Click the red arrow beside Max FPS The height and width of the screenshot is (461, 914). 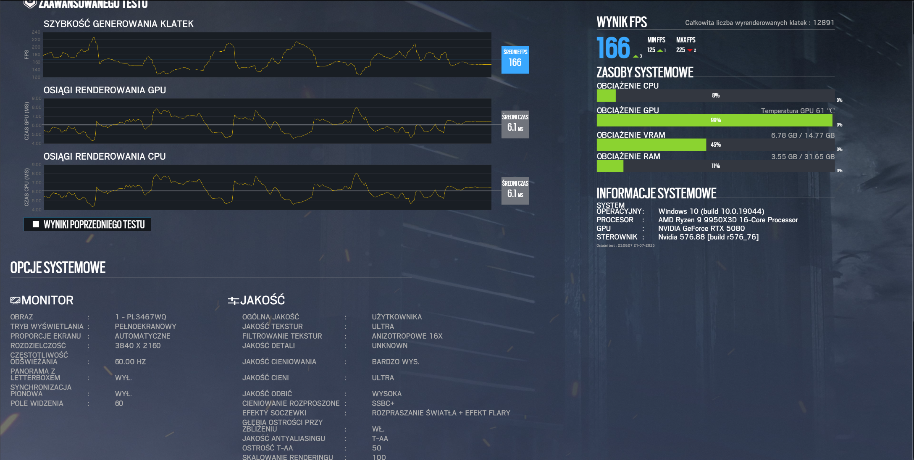tap(690, 50)
